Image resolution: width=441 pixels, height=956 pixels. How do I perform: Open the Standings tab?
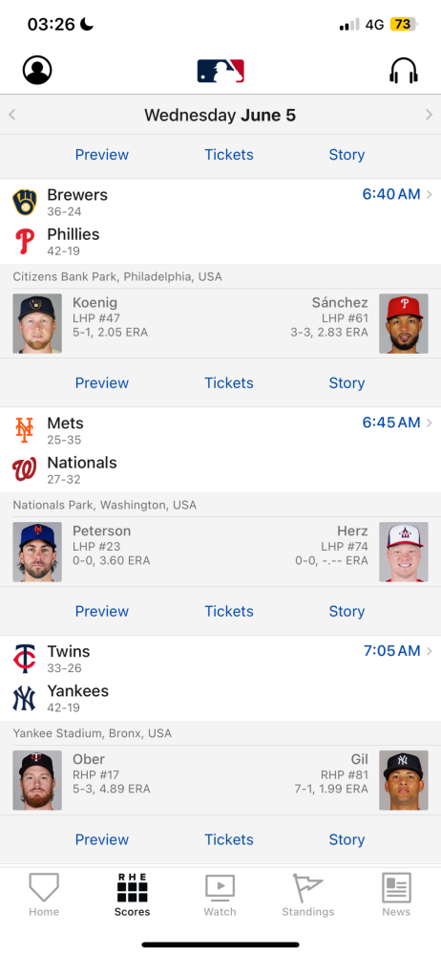[x=307, y=895]
